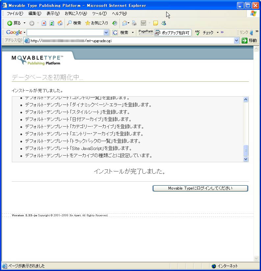
Task: Expand the Google search box dropdown
Action: pos(106,32)
